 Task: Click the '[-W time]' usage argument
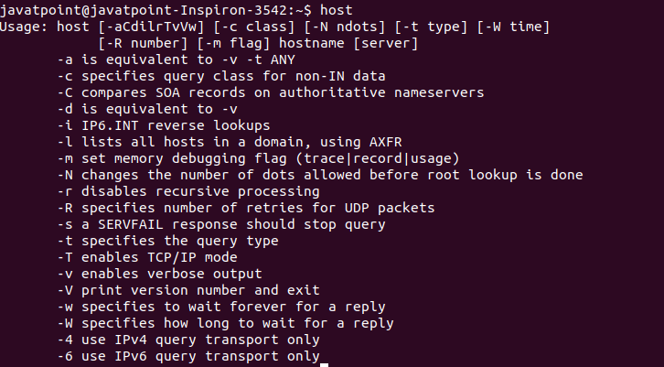513,27
